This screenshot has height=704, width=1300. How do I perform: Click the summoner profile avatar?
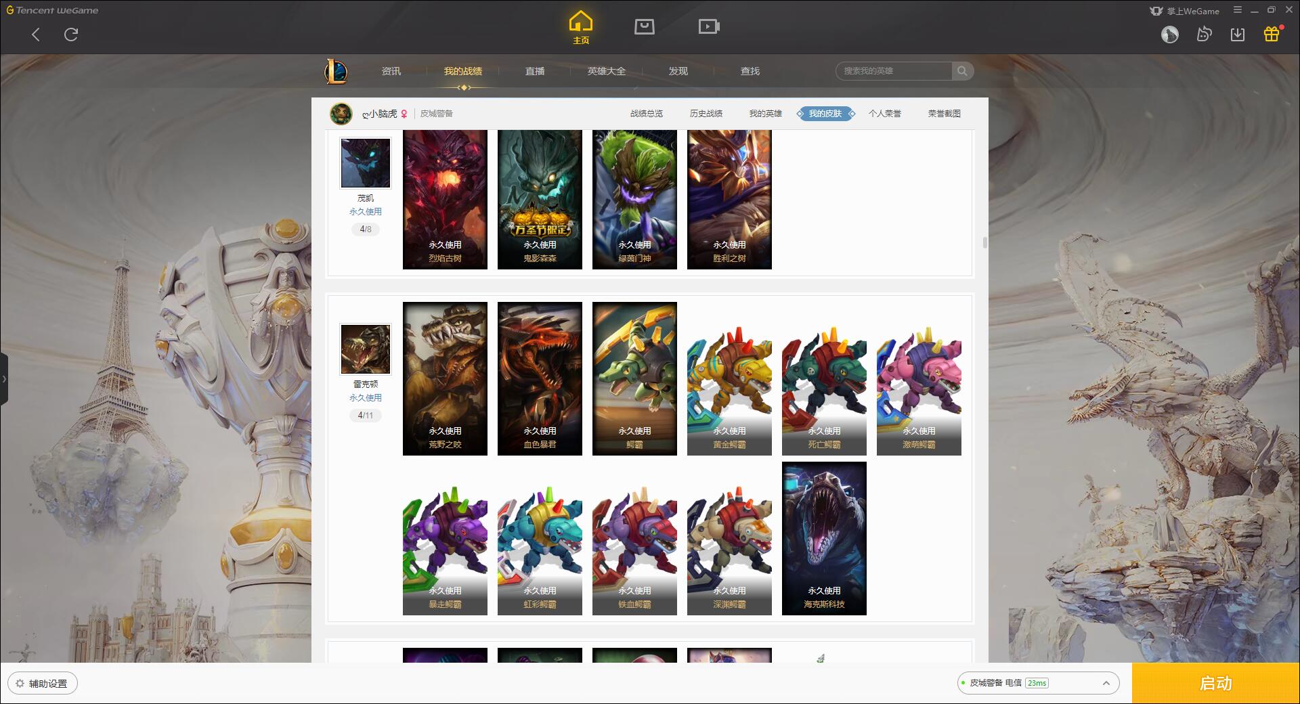[x=341, y=114]
